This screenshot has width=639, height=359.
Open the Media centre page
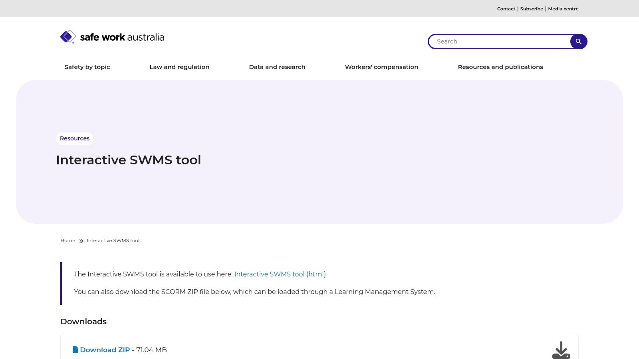[563, 9]
